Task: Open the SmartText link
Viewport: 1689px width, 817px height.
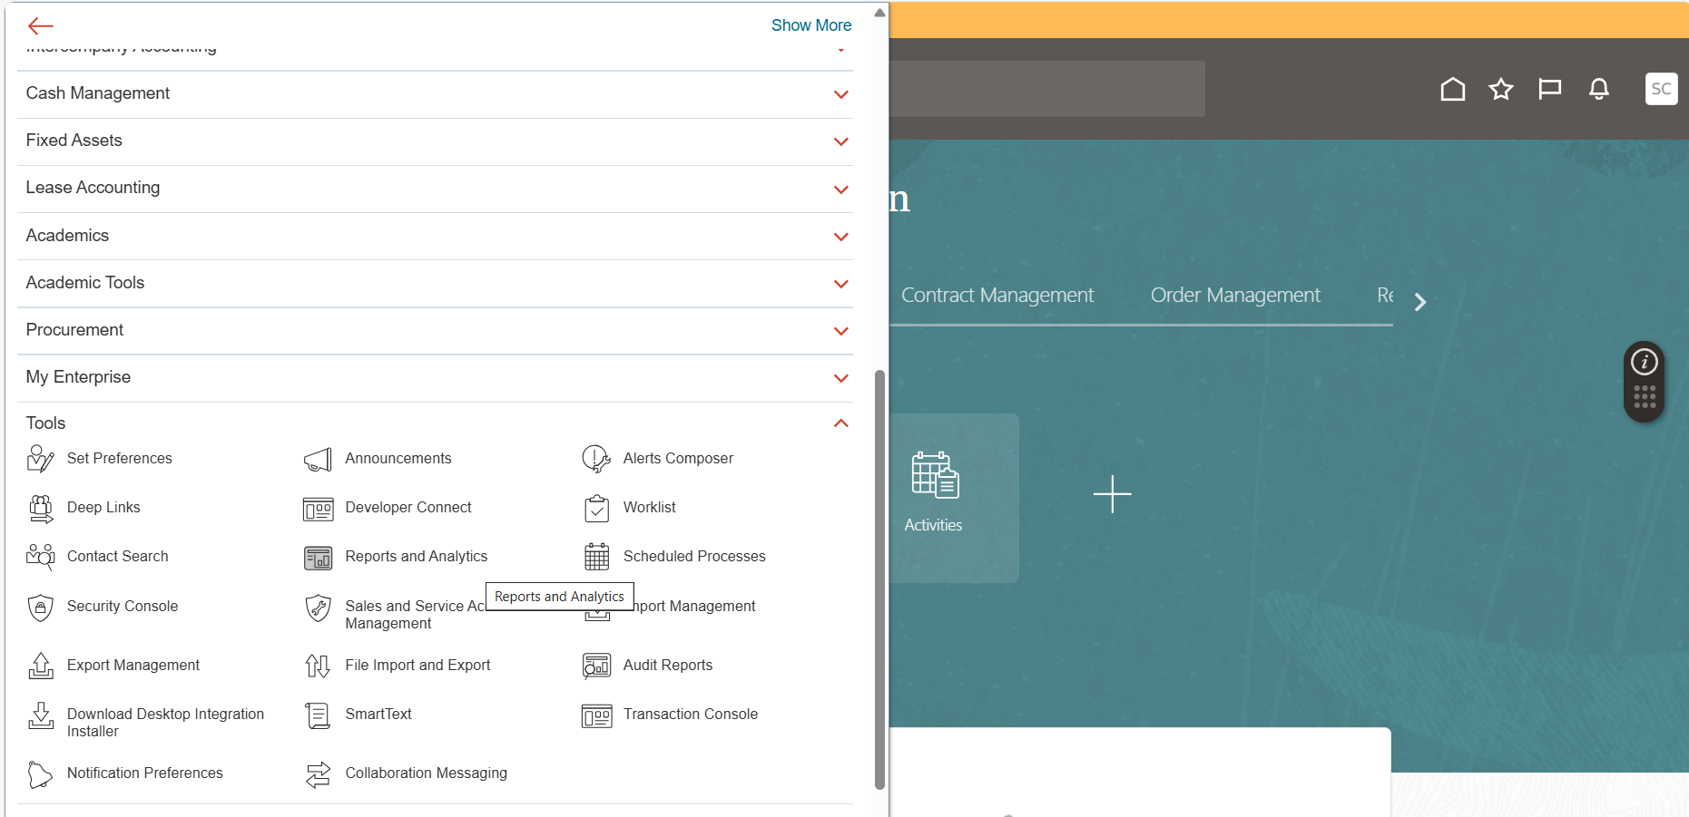Action: pos(378,715)
